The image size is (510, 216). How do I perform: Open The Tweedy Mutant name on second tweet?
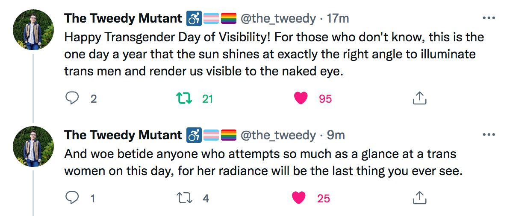click(x=123, y=135)
